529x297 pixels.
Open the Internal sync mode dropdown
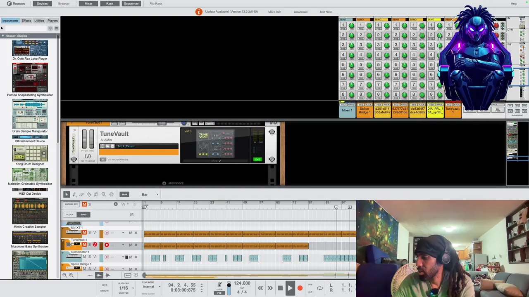[x=151, y=287]
